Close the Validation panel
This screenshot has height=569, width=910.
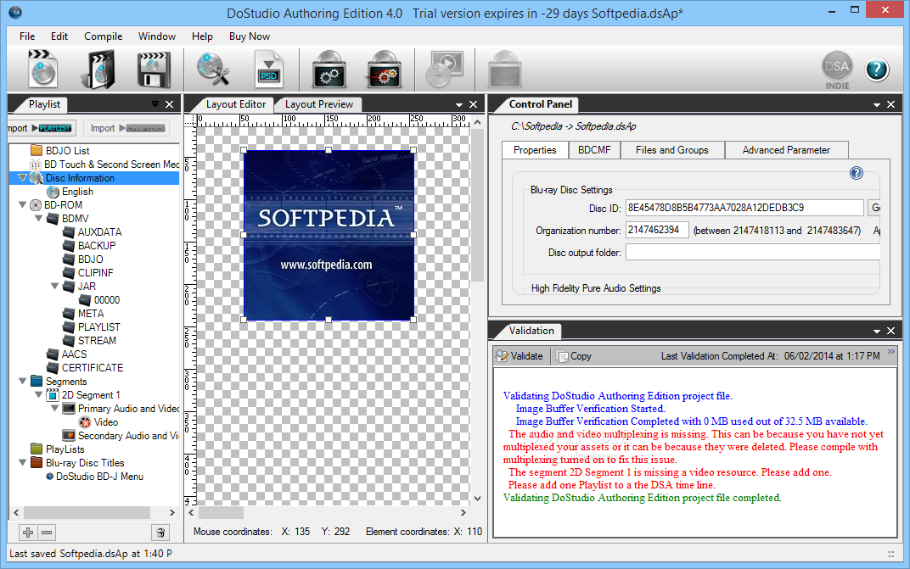click(890, 331)
